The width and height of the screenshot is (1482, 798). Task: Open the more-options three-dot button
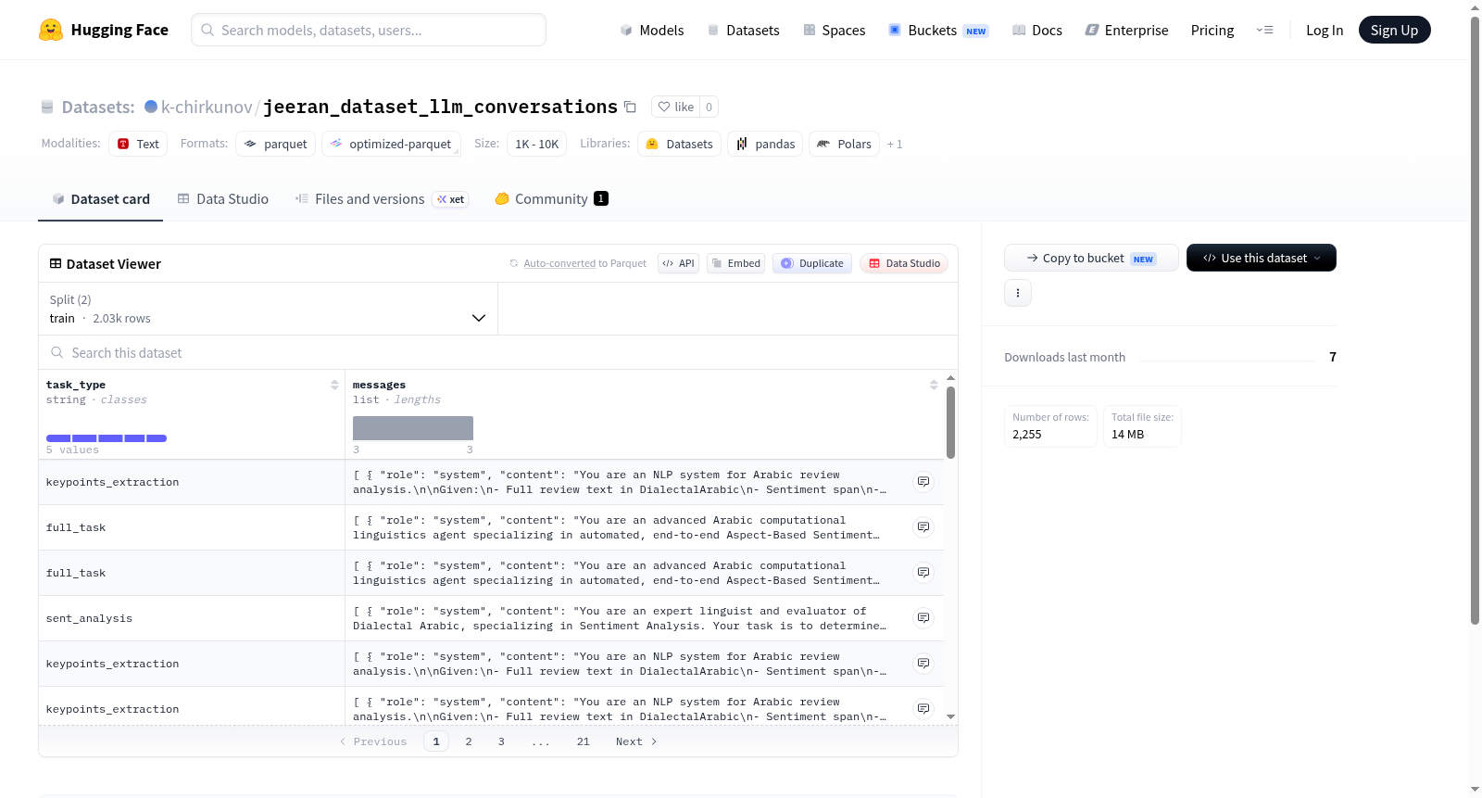[1018, 293]
